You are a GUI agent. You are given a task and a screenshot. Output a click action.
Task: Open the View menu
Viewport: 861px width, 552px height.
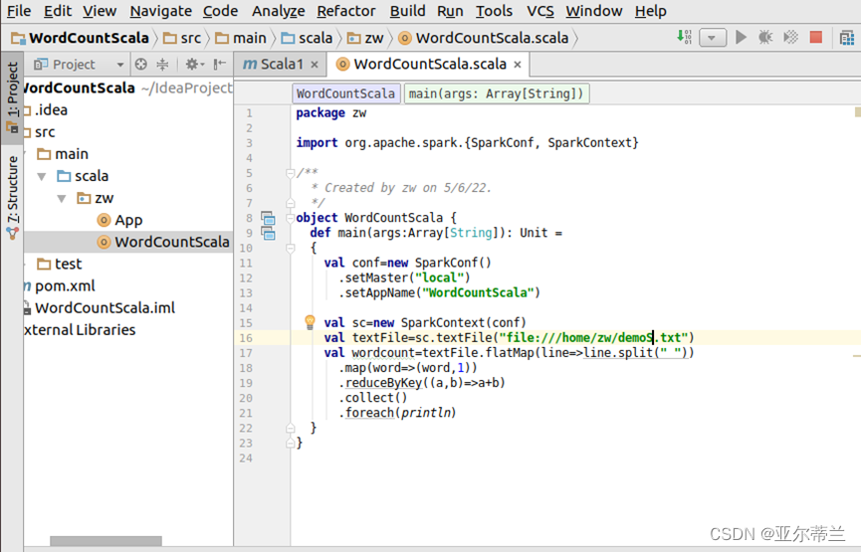pyautogui.click(x=100, y=11)
